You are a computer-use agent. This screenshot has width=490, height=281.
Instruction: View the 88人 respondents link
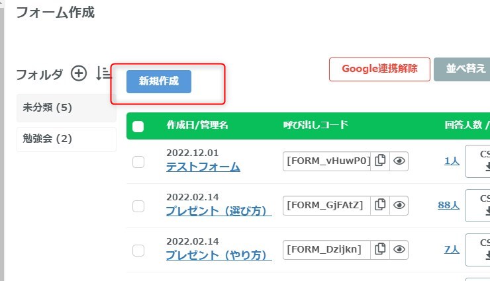pos(448,205)
